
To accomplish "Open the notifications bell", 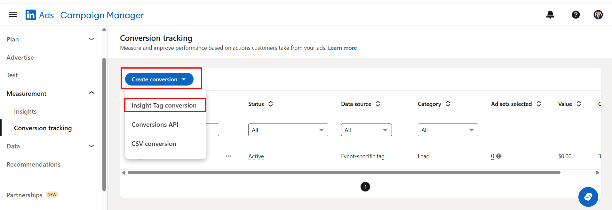I will [550, 15].
